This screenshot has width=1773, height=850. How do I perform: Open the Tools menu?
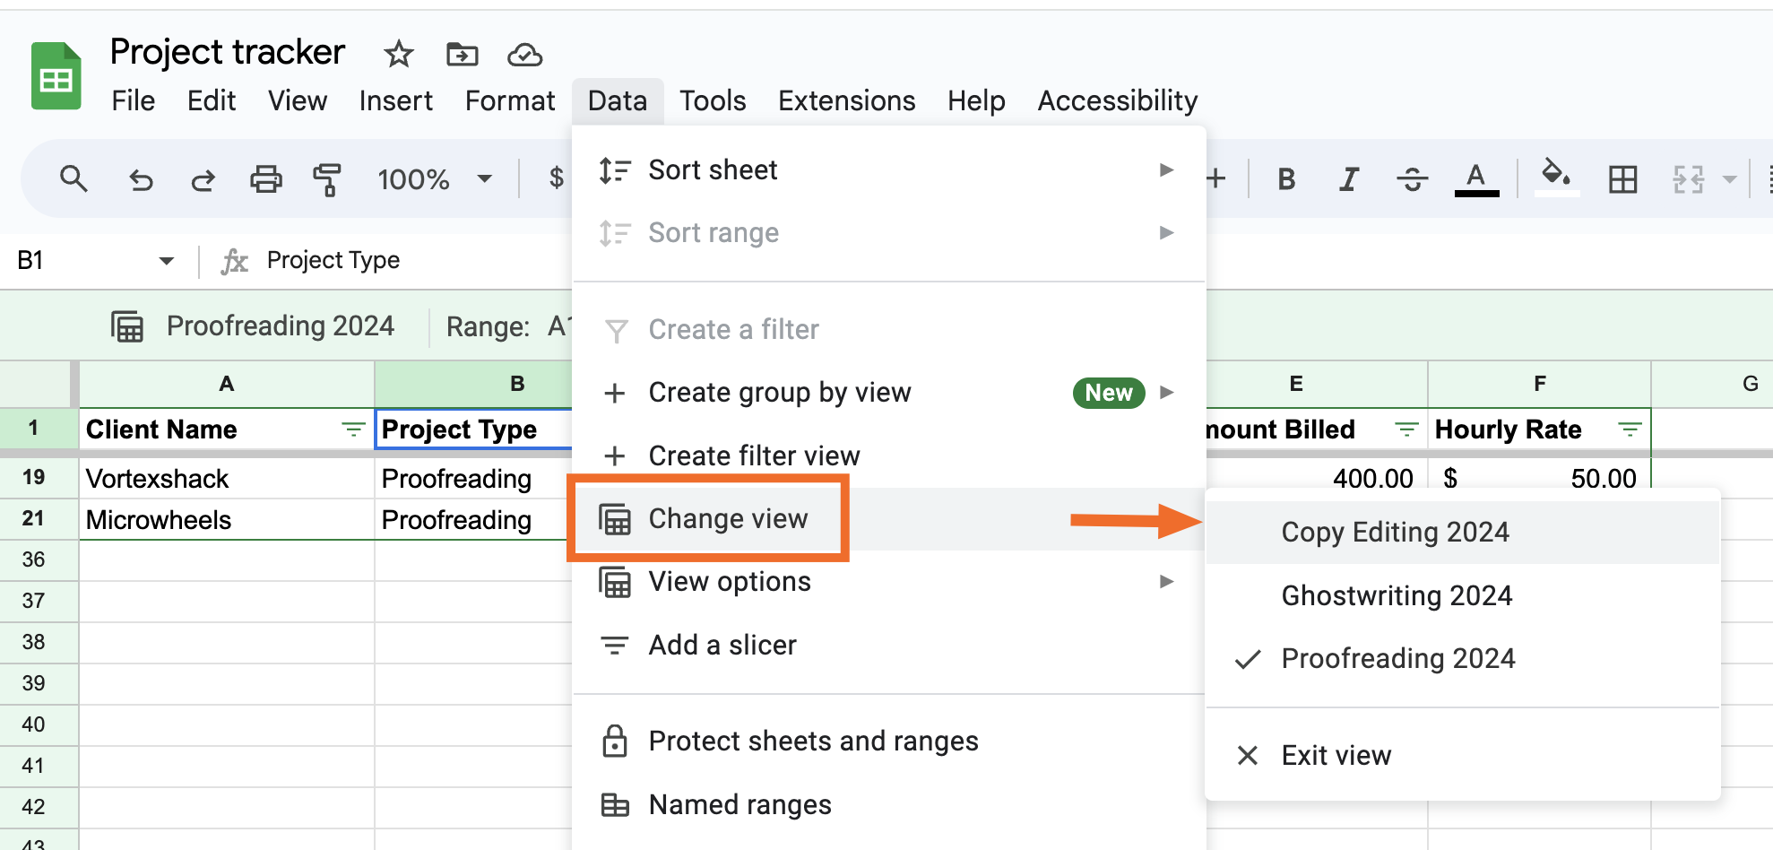713,100
